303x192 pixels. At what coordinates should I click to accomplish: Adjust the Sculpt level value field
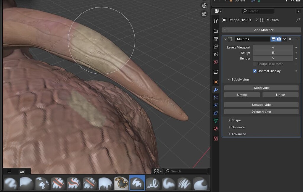pos(273,53)
